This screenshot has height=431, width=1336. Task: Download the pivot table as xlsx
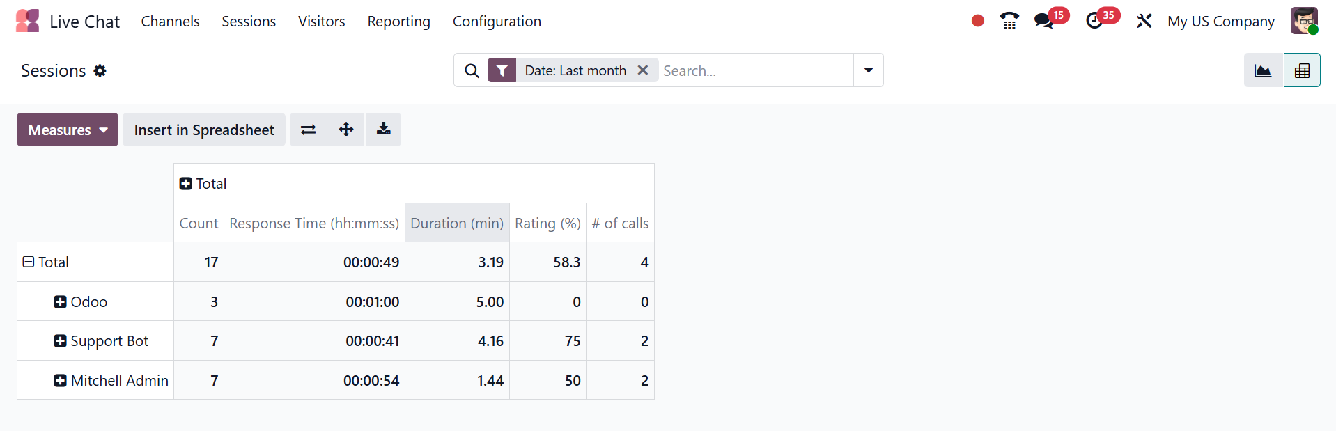click(x=383, y=130)
